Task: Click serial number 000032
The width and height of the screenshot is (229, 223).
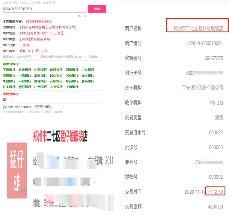Action: point(216,132)
